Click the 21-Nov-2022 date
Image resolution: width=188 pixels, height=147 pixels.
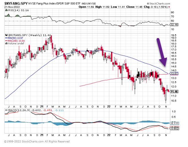click(x=12, y=7)
